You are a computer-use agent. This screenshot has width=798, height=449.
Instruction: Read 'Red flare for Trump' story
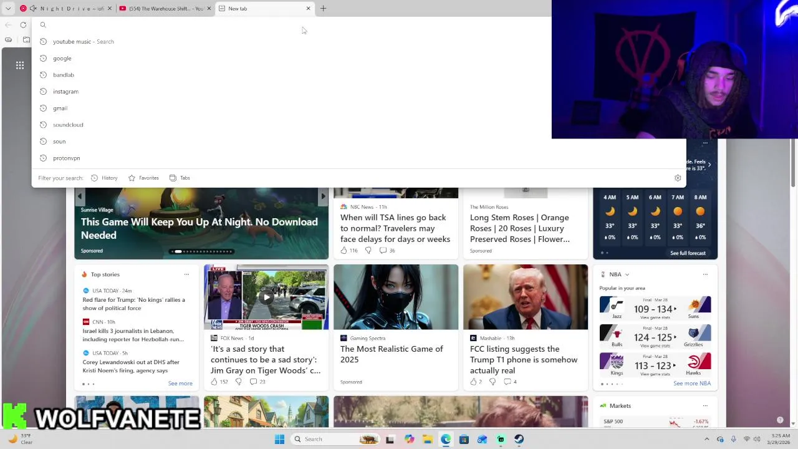tap(134, 304)
